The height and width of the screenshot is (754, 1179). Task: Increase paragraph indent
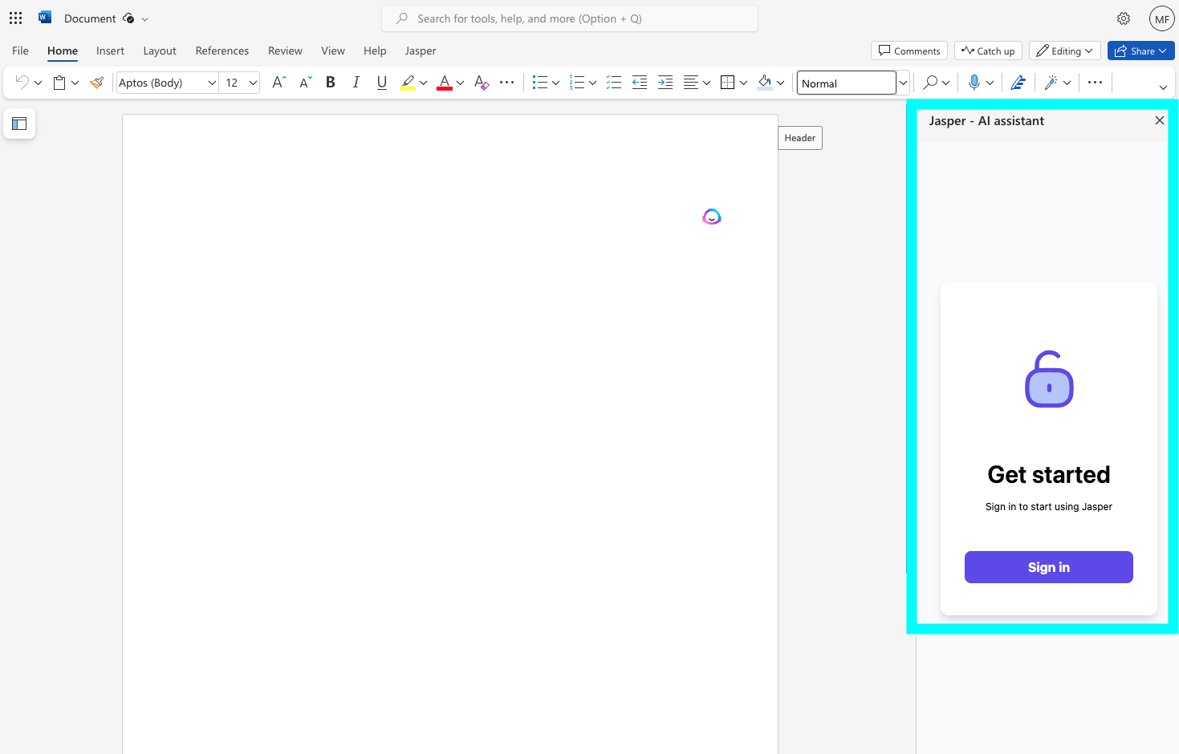coord(665,82)
